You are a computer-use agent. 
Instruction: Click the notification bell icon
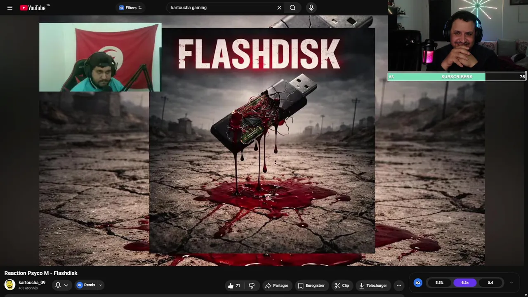click(58, 285)
